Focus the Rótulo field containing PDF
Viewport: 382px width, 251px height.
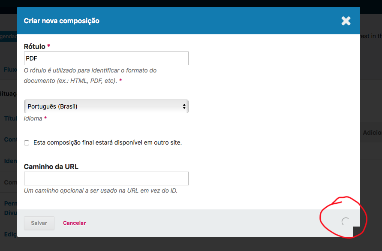tap(106, 58)
